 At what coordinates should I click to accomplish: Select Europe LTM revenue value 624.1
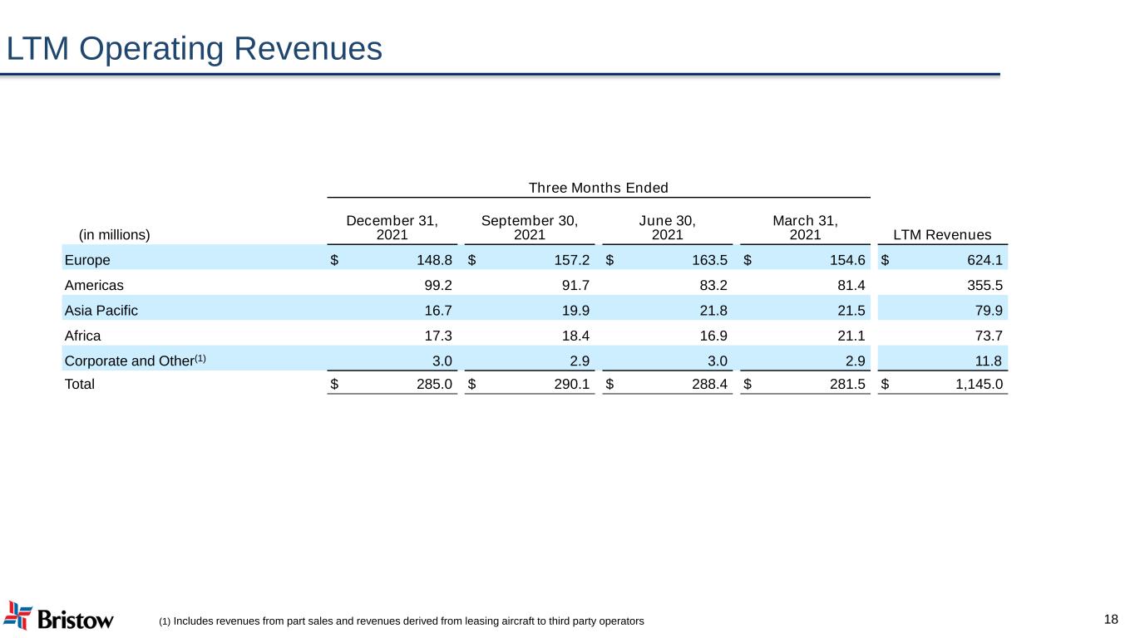(985, 260)
